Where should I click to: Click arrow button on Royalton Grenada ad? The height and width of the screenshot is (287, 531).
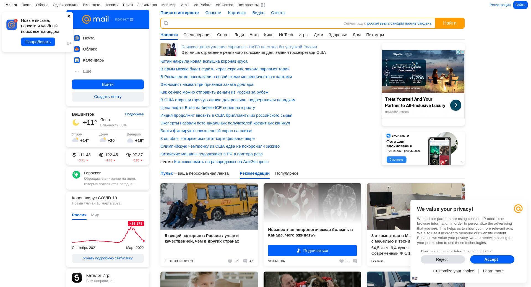[x=455, y=105]
